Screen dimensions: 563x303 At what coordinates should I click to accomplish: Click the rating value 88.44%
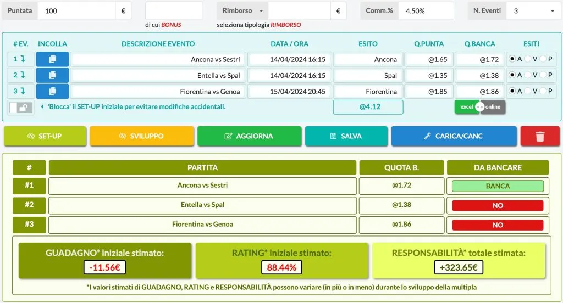click(x=281, y=267)
